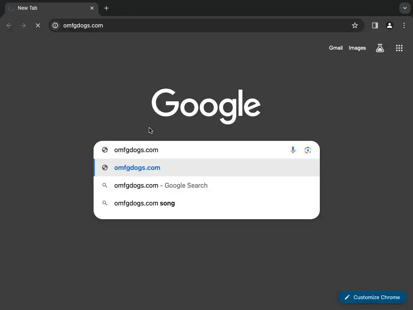The width and height of the screenshot is (413, 310).
Task: View site information icon in address bar
Action: coord(55,25)
